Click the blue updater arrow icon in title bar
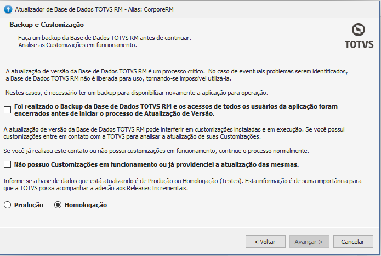Viewport: 381px width, 256px height. (x=8, y=9)
